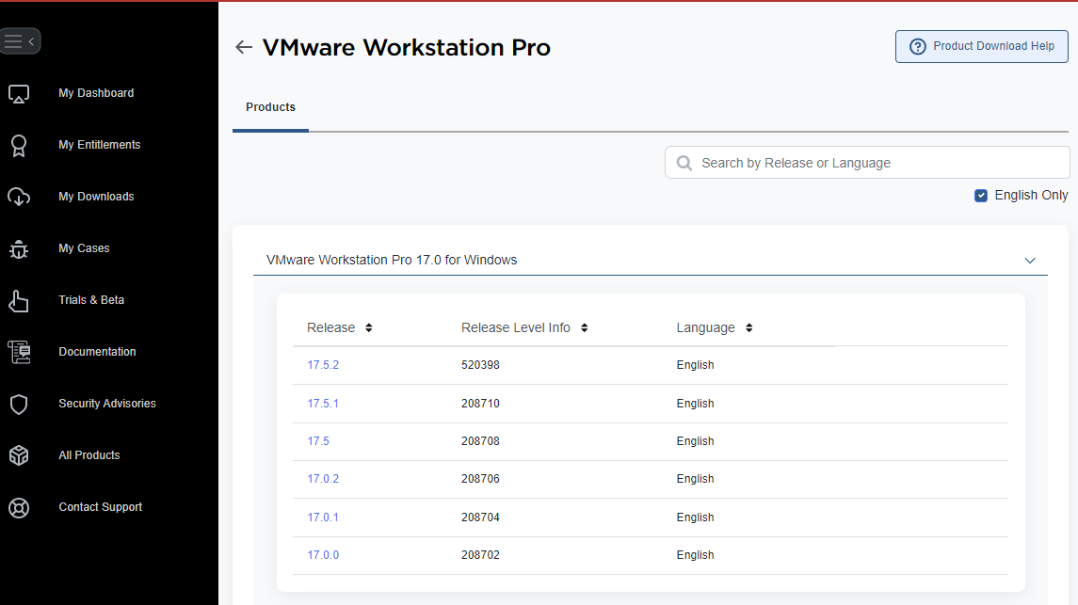
Task: Click the My Dashboard monitor icon
Action: pyautogui.click(x=19, y=94)
